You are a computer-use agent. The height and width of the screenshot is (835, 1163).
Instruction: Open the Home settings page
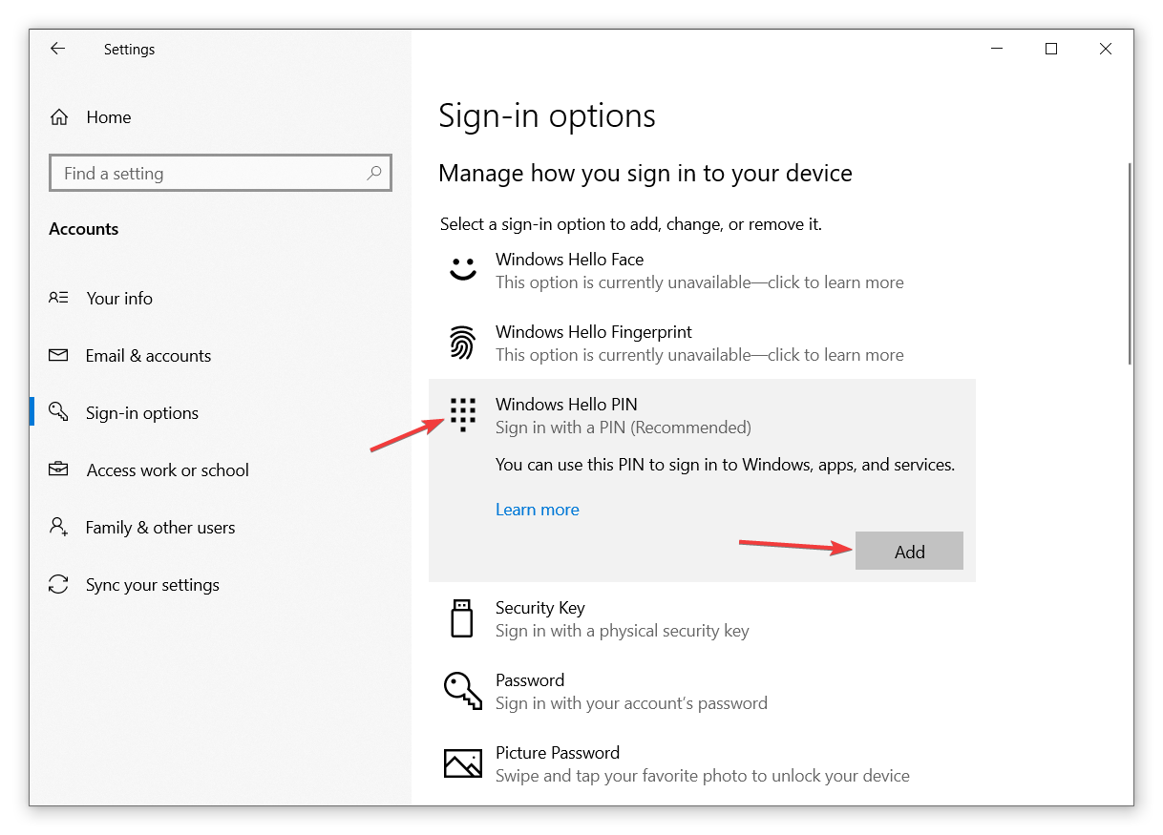click(x=109, y=117)
